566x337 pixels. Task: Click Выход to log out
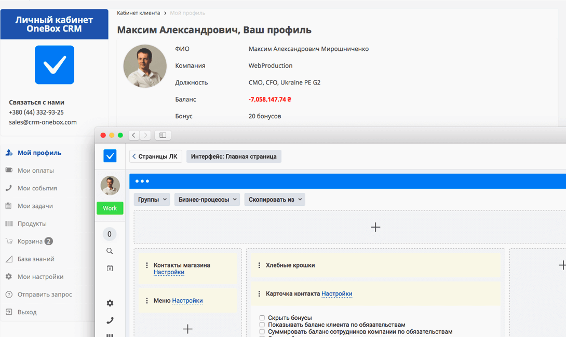click(x=27, y=312)
